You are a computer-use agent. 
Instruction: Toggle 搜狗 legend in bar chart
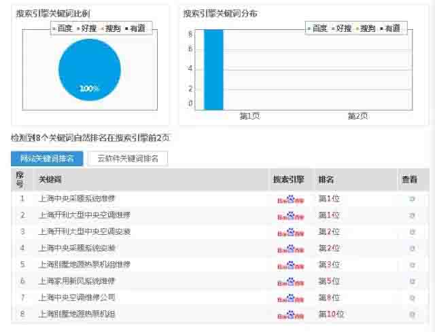[x=366, y=29]
